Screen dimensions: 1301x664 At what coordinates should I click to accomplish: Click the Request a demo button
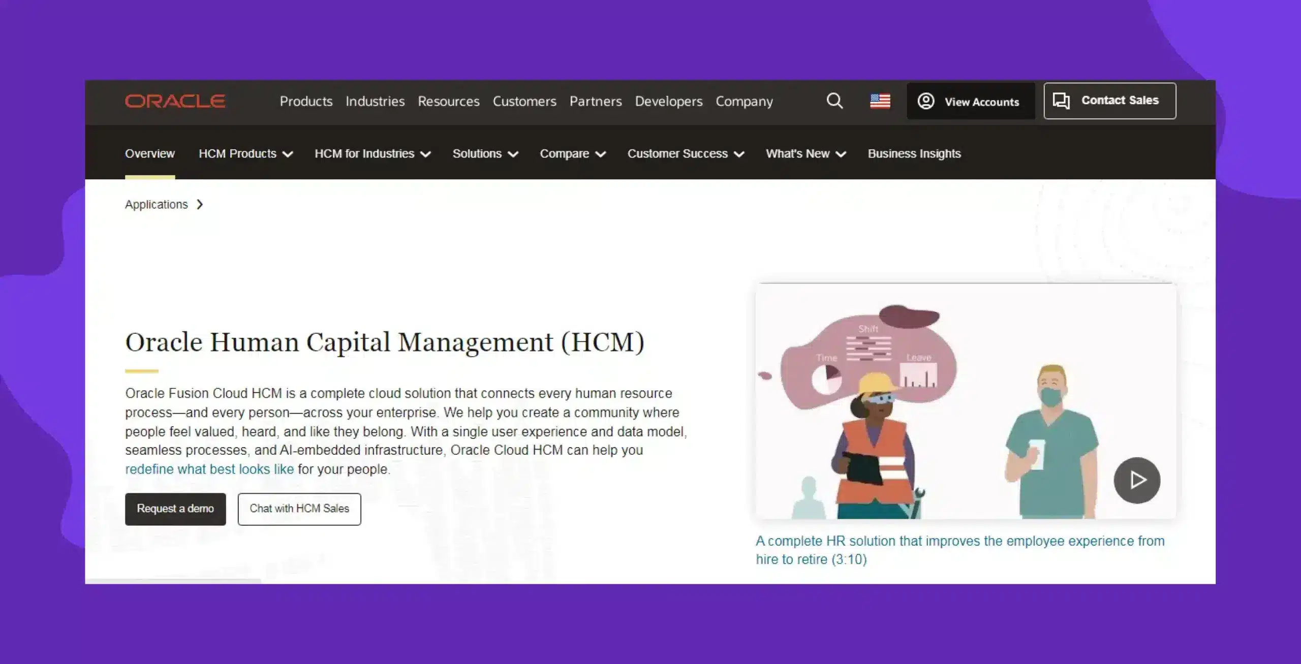175,509
